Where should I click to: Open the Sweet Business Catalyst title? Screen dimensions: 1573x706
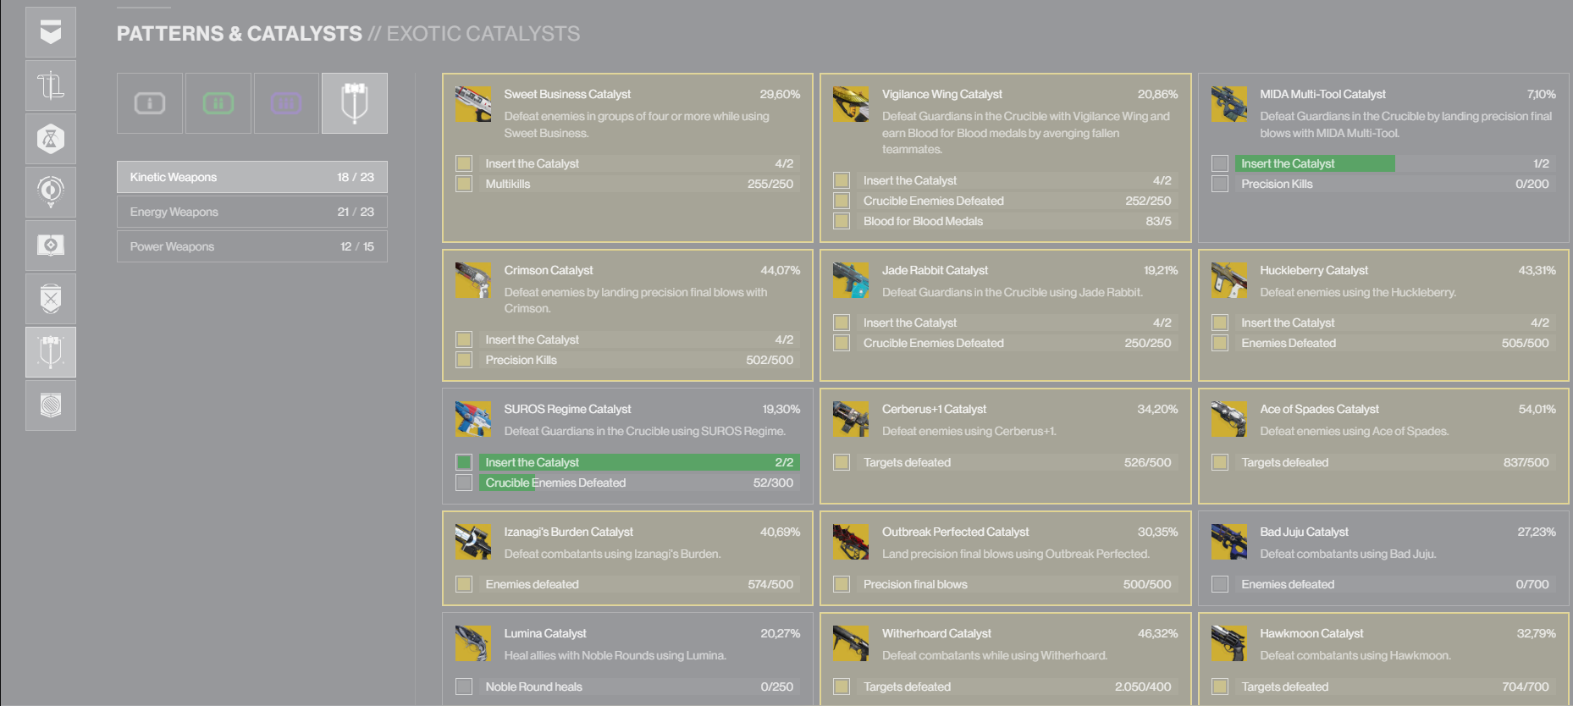point(567,94)
